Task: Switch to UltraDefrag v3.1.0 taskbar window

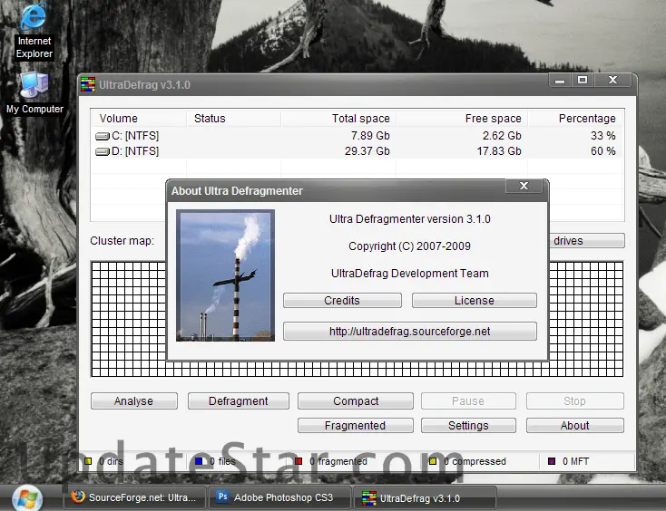Action: pyautogui.click(x=425, y=498)
